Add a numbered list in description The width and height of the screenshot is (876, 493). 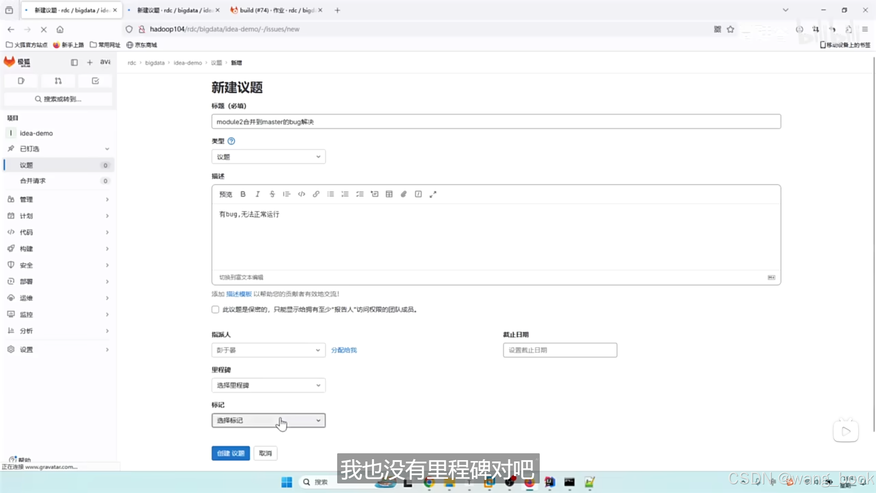point(345,194)
